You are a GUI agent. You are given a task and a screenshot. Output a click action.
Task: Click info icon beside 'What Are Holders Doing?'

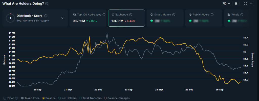47,4
